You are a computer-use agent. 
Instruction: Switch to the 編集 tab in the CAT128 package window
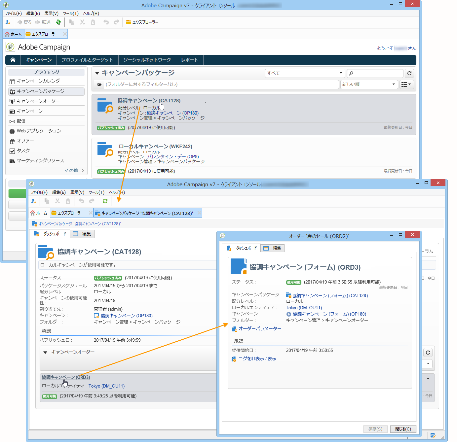82,234
